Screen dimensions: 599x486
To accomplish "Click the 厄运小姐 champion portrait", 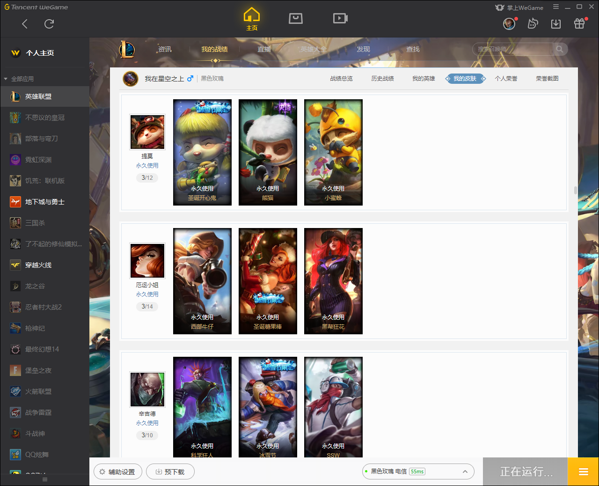I will pos(147,260).
